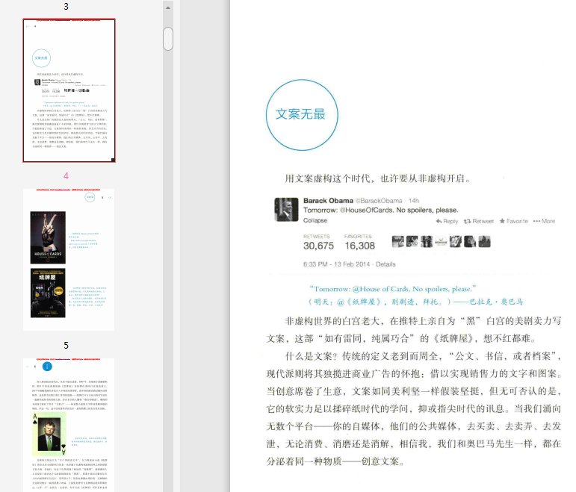Screen dimensions: 576x492
Task: Click the paragraph starting 什么是文案
Action: coord(414,408)
